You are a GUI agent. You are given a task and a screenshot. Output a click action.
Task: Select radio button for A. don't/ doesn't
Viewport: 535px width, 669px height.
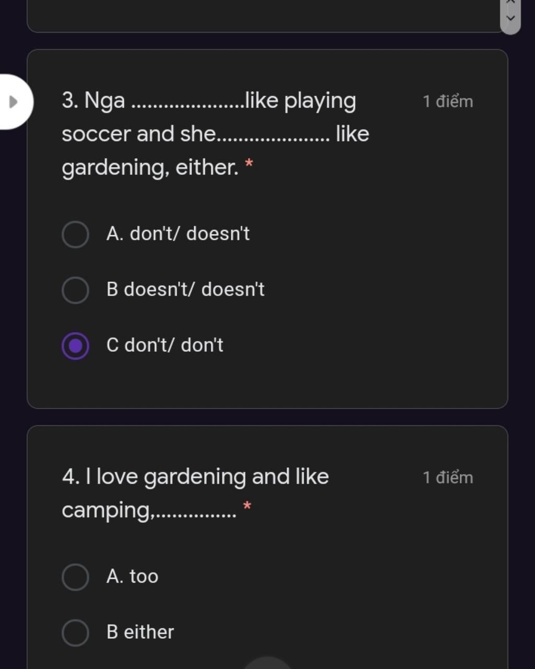(75, 234)
